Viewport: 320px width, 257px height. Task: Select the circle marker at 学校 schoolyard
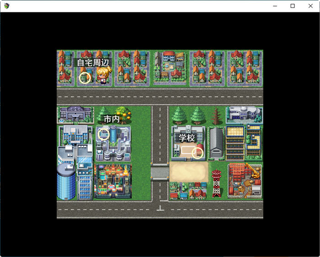(x=197, y=153)
